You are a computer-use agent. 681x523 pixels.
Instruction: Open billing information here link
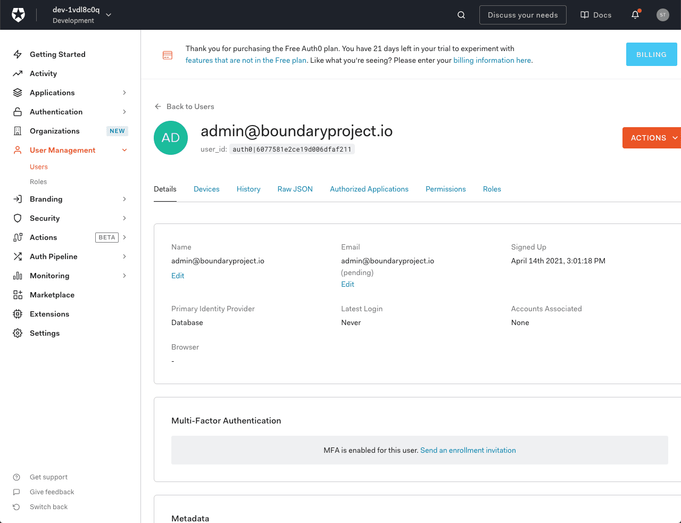point(492,60)
